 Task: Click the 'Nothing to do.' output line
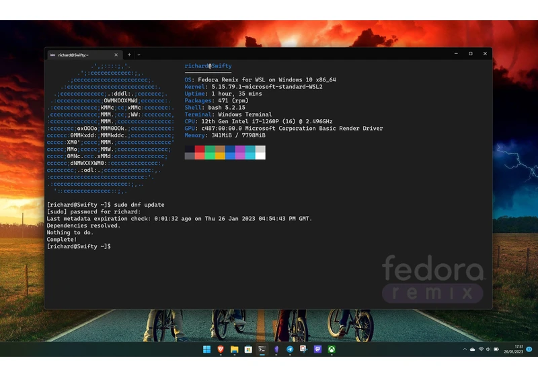(x=70, y=232)
